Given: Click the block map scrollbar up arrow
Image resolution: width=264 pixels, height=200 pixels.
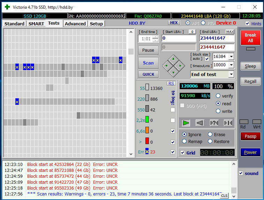Looking at the screenshot, I should pos(131,32).
